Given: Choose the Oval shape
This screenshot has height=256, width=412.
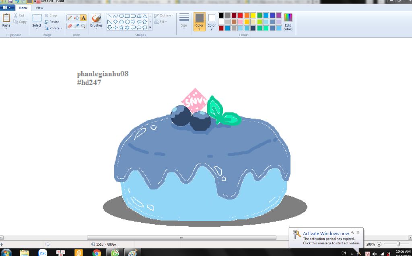Looking at the screenshot, I should pos(122,16).
